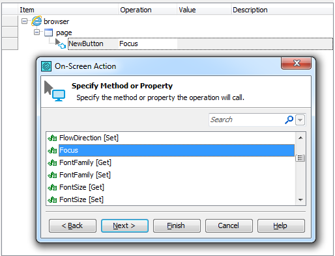335x256 pixels.
Task: Cancel the On-Screen Action dialog
Action: 229,225
